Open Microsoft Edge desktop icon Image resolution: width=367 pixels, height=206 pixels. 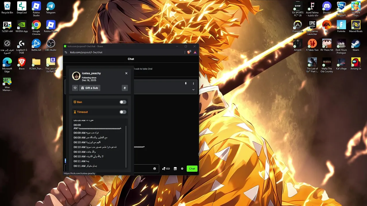(x=7, y=65)
